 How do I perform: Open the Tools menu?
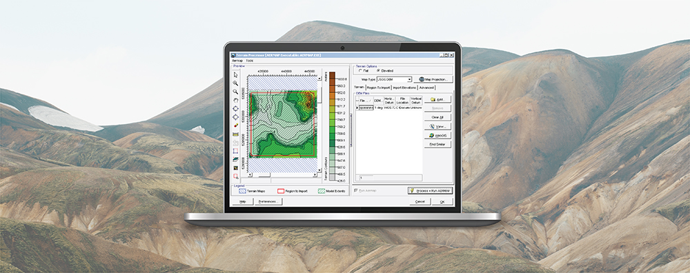click(x=250, y=60)
